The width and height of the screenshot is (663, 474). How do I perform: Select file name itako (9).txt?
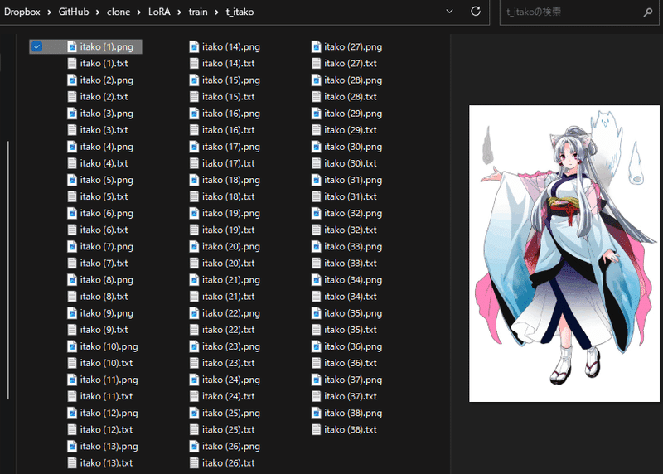(104, 330)
